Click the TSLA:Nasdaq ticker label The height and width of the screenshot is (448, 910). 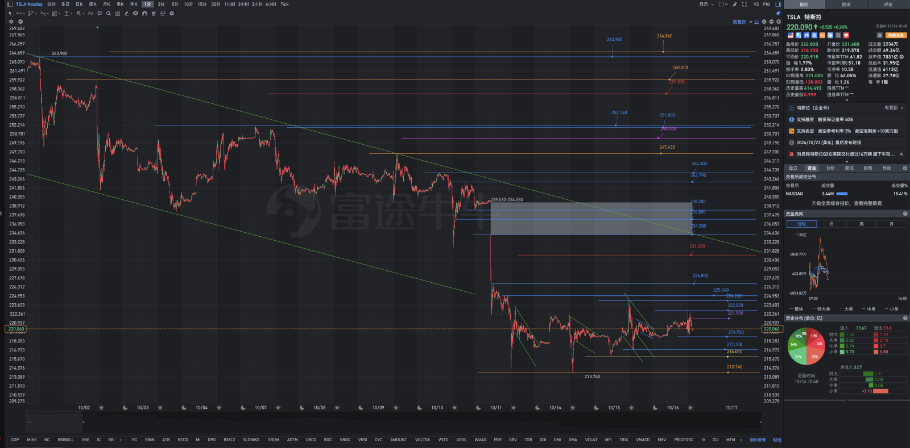[x=29, y=4]
